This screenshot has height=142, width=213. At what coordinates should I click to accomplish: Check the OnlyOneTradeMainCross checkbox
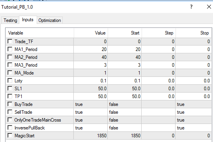10,120
